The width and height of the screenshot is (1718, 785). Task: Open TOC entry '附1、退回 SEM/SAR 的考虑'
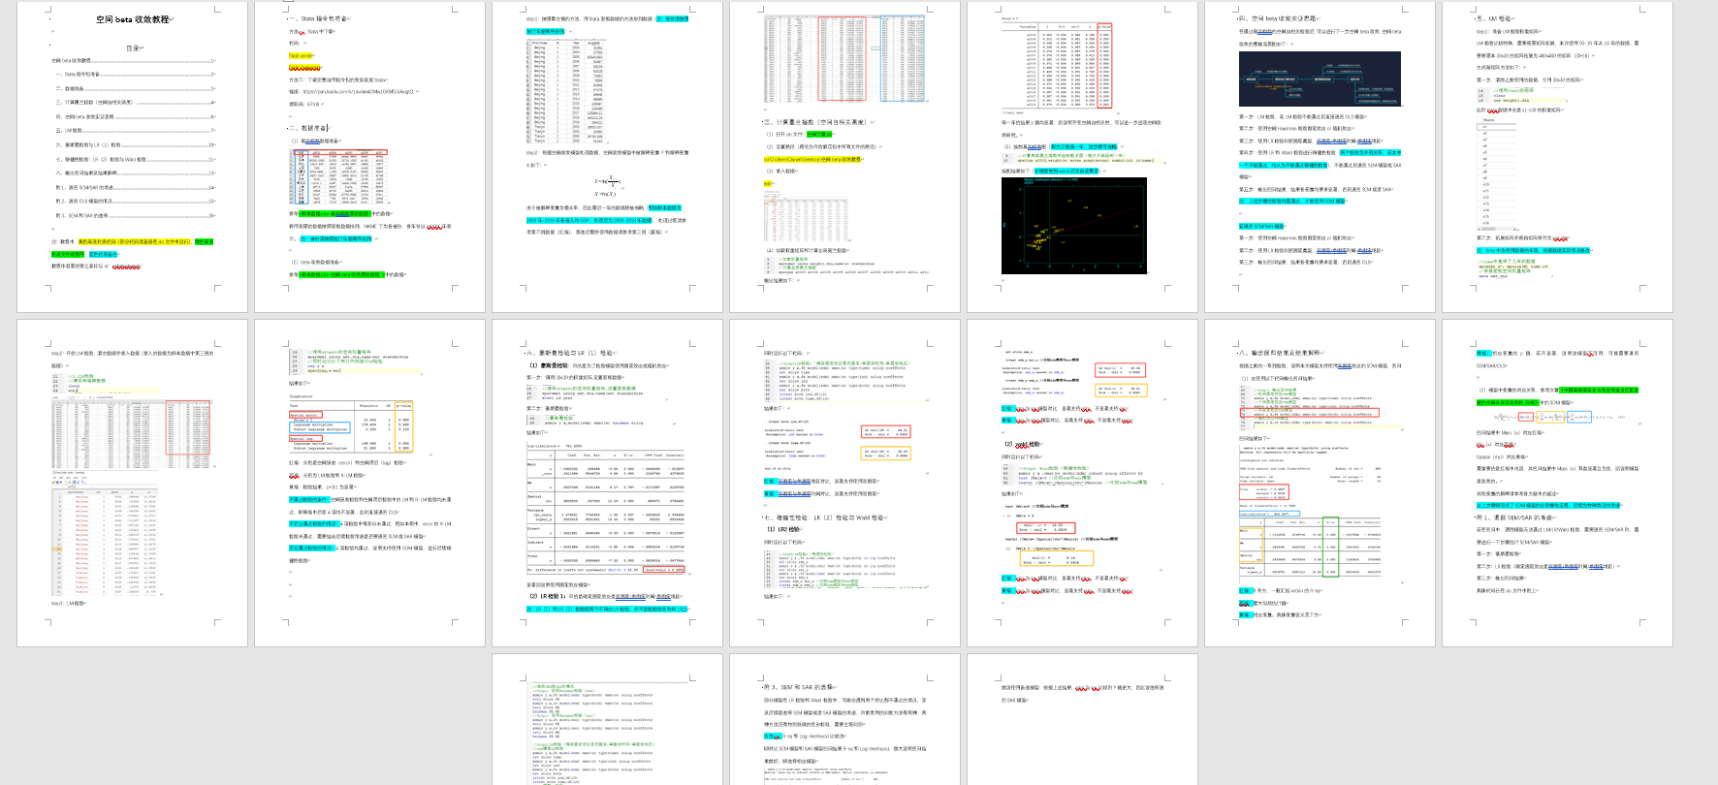click(134, 187)
